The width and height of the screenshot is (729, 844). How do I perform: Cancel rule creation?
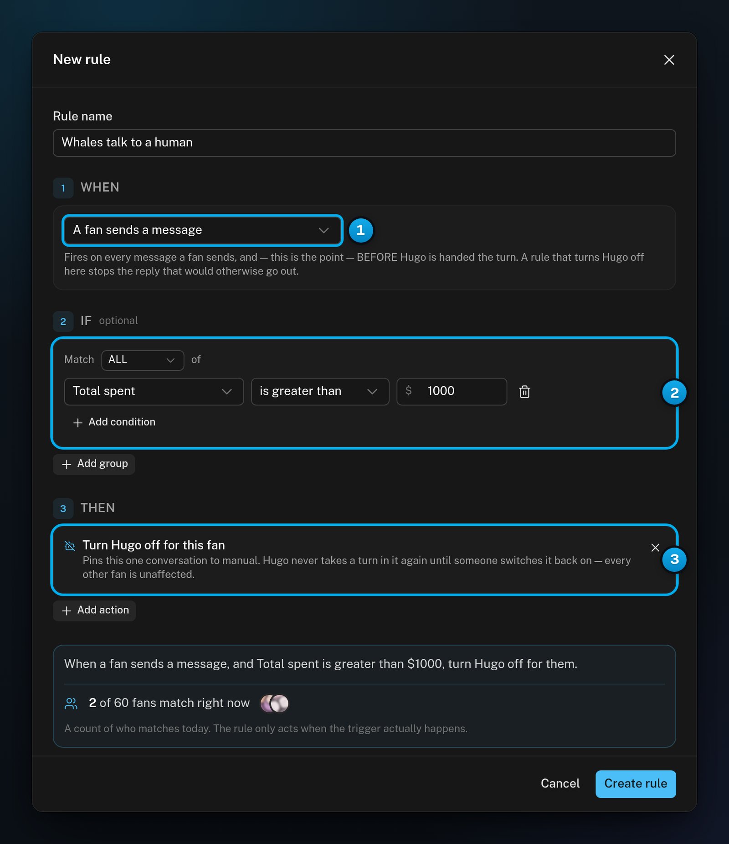coord(560,784)
